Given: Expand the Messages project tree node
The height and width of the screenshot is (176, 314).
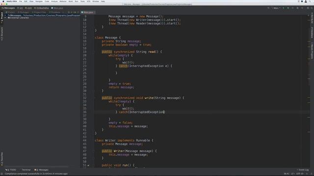Looking at the screenshot, I should (x=5, y=15).
